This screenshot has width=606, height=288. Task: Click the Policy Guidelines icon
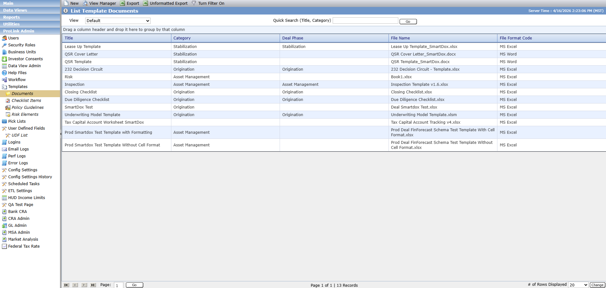coord(8,108)
